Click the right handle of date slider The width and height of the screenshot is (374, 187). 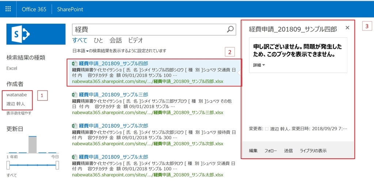57,165
